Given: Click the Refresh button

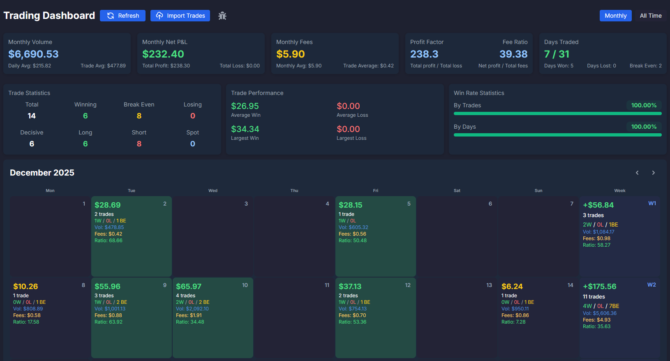Looking at the screenshot, I should click(122, 16).
